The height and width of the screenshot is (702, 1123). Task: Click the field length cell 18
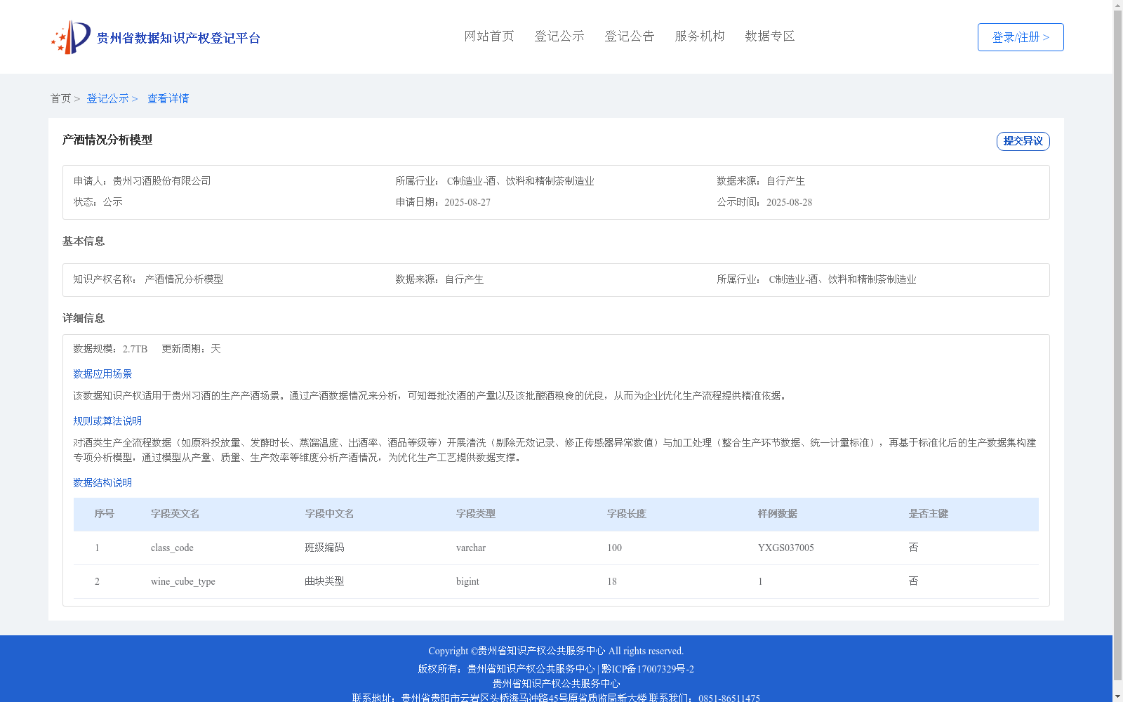(x=612, y=581)
